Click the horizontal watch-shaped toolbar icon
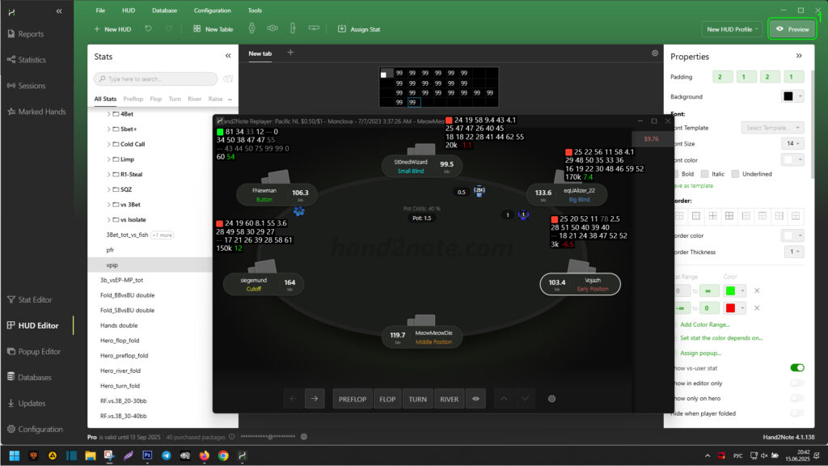 click(x=272, y=28)
